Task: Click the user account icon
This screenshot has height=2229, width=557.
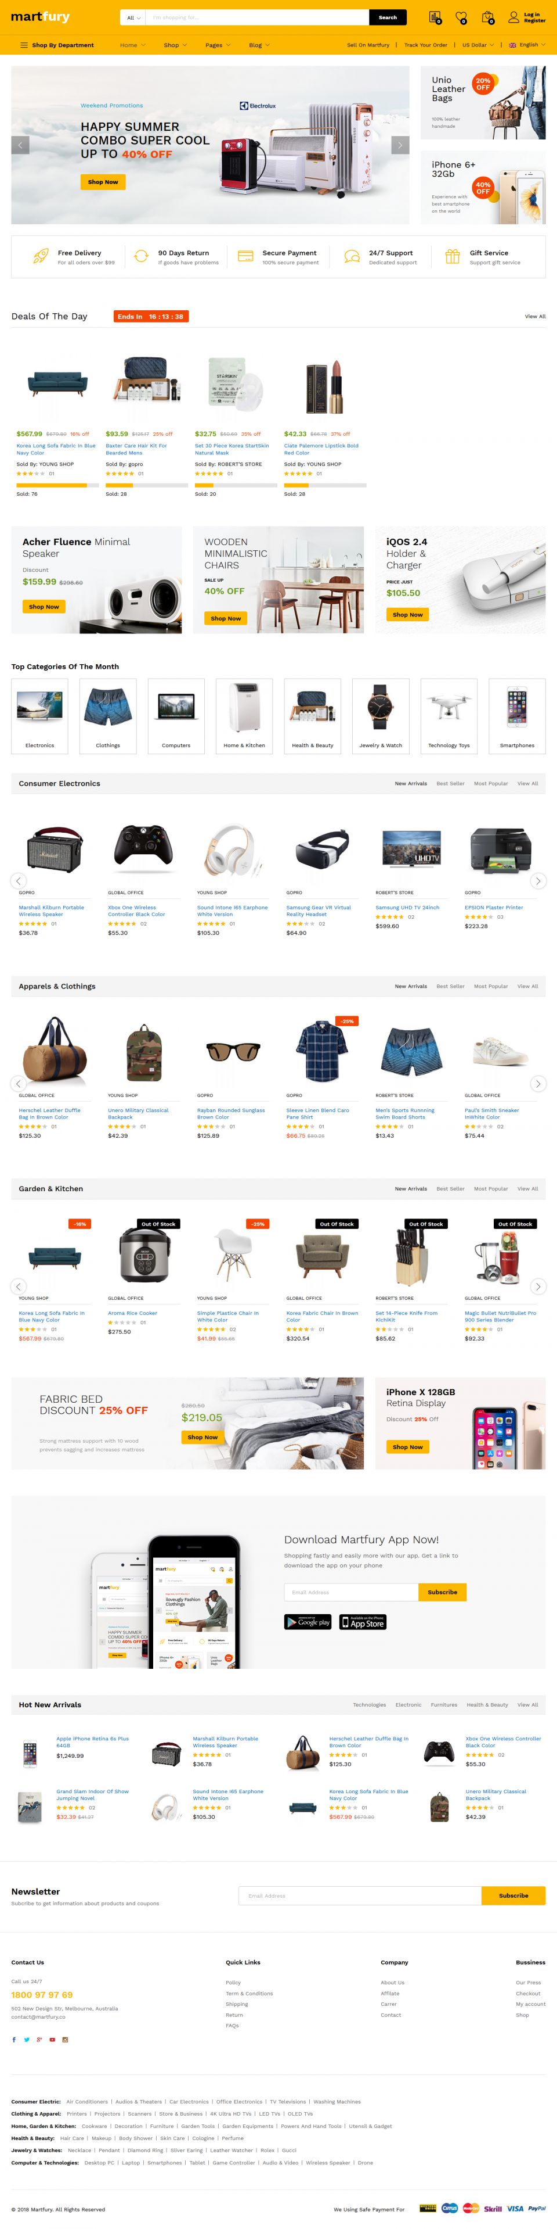Action: click(514, 17)
